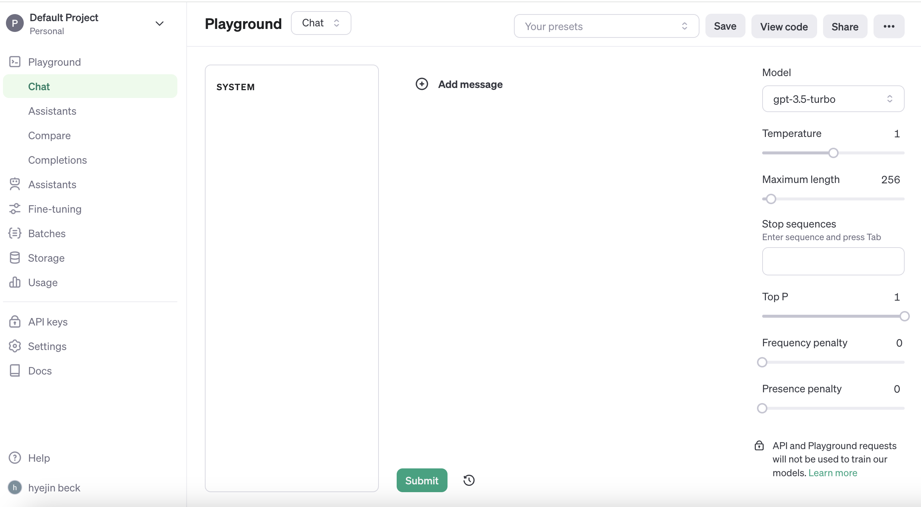Open Assistants robot icon in sidebar
921x507 pixels.
(x=15, y=184)
